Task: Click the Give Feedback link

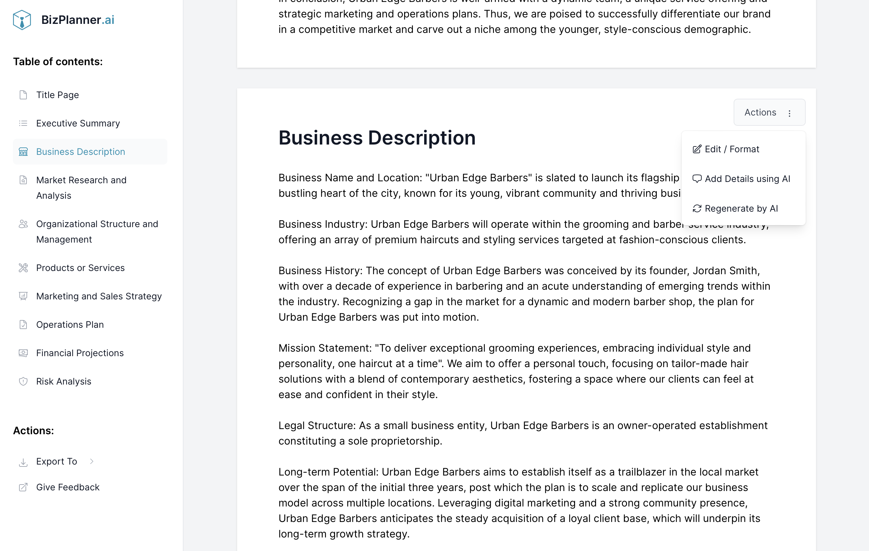Action: point(68,486)
